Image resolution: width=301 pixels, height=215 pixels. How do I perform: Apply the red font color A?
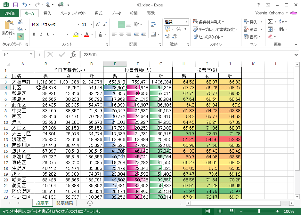(x=87, y=34)
